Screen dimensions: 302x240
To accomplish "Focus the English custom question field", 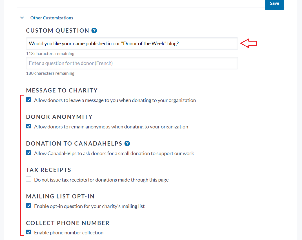I will 132,44.
